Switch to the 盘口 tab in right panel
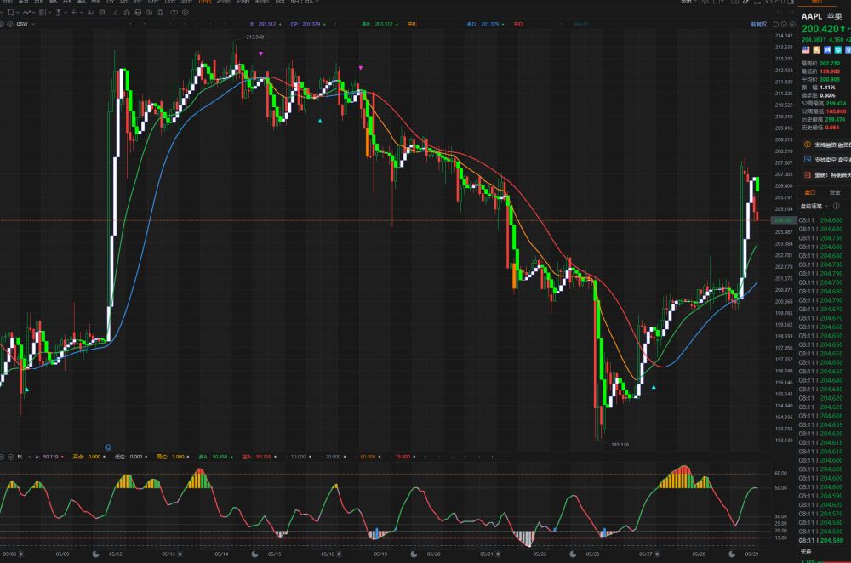 tap(809, 192)
